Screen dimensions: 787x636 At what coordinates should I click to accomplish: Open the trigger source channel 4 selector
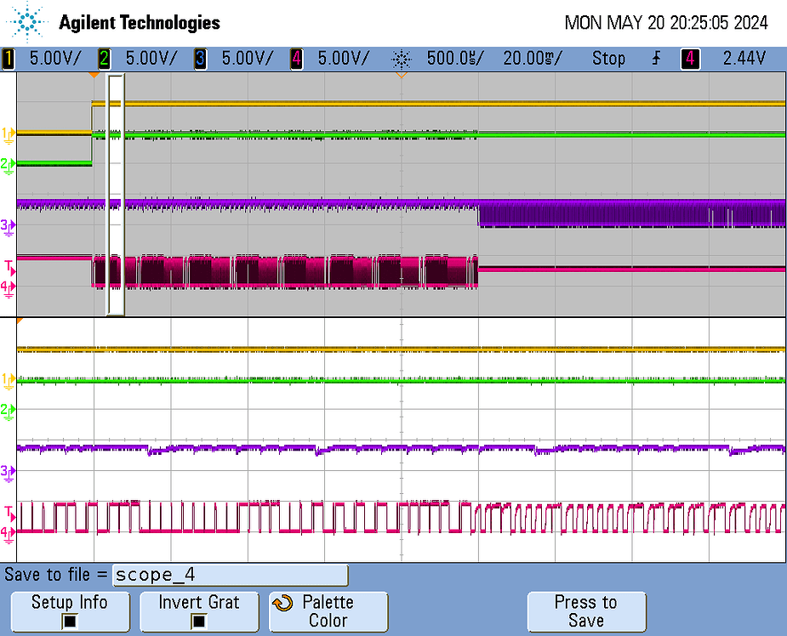click(689, 58)
